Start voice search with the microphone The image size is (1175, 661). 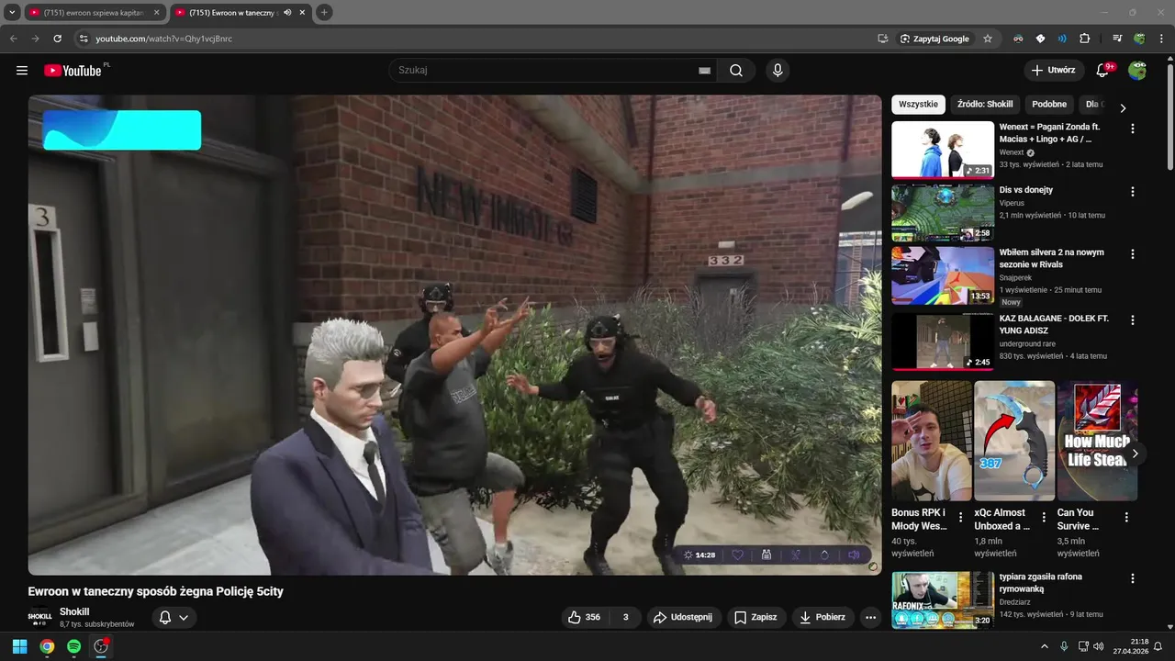pos(778,71)
